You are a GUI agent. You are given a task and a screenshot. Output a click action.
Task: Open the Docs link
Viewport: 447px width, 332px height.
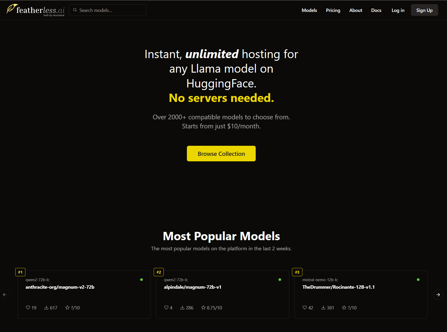[376, 10]
